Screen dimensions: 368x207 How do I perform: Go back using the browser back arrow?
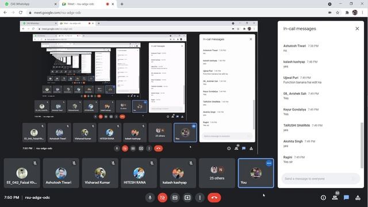tap(5, 13)
